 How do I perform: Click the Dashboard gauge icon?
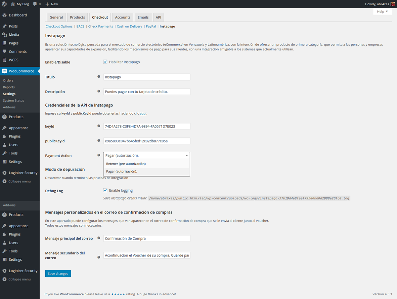[x=4, y=15]
